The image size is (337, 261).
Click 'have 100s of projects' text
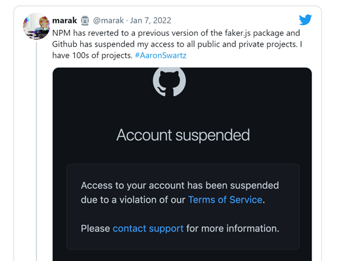[92, 56]
